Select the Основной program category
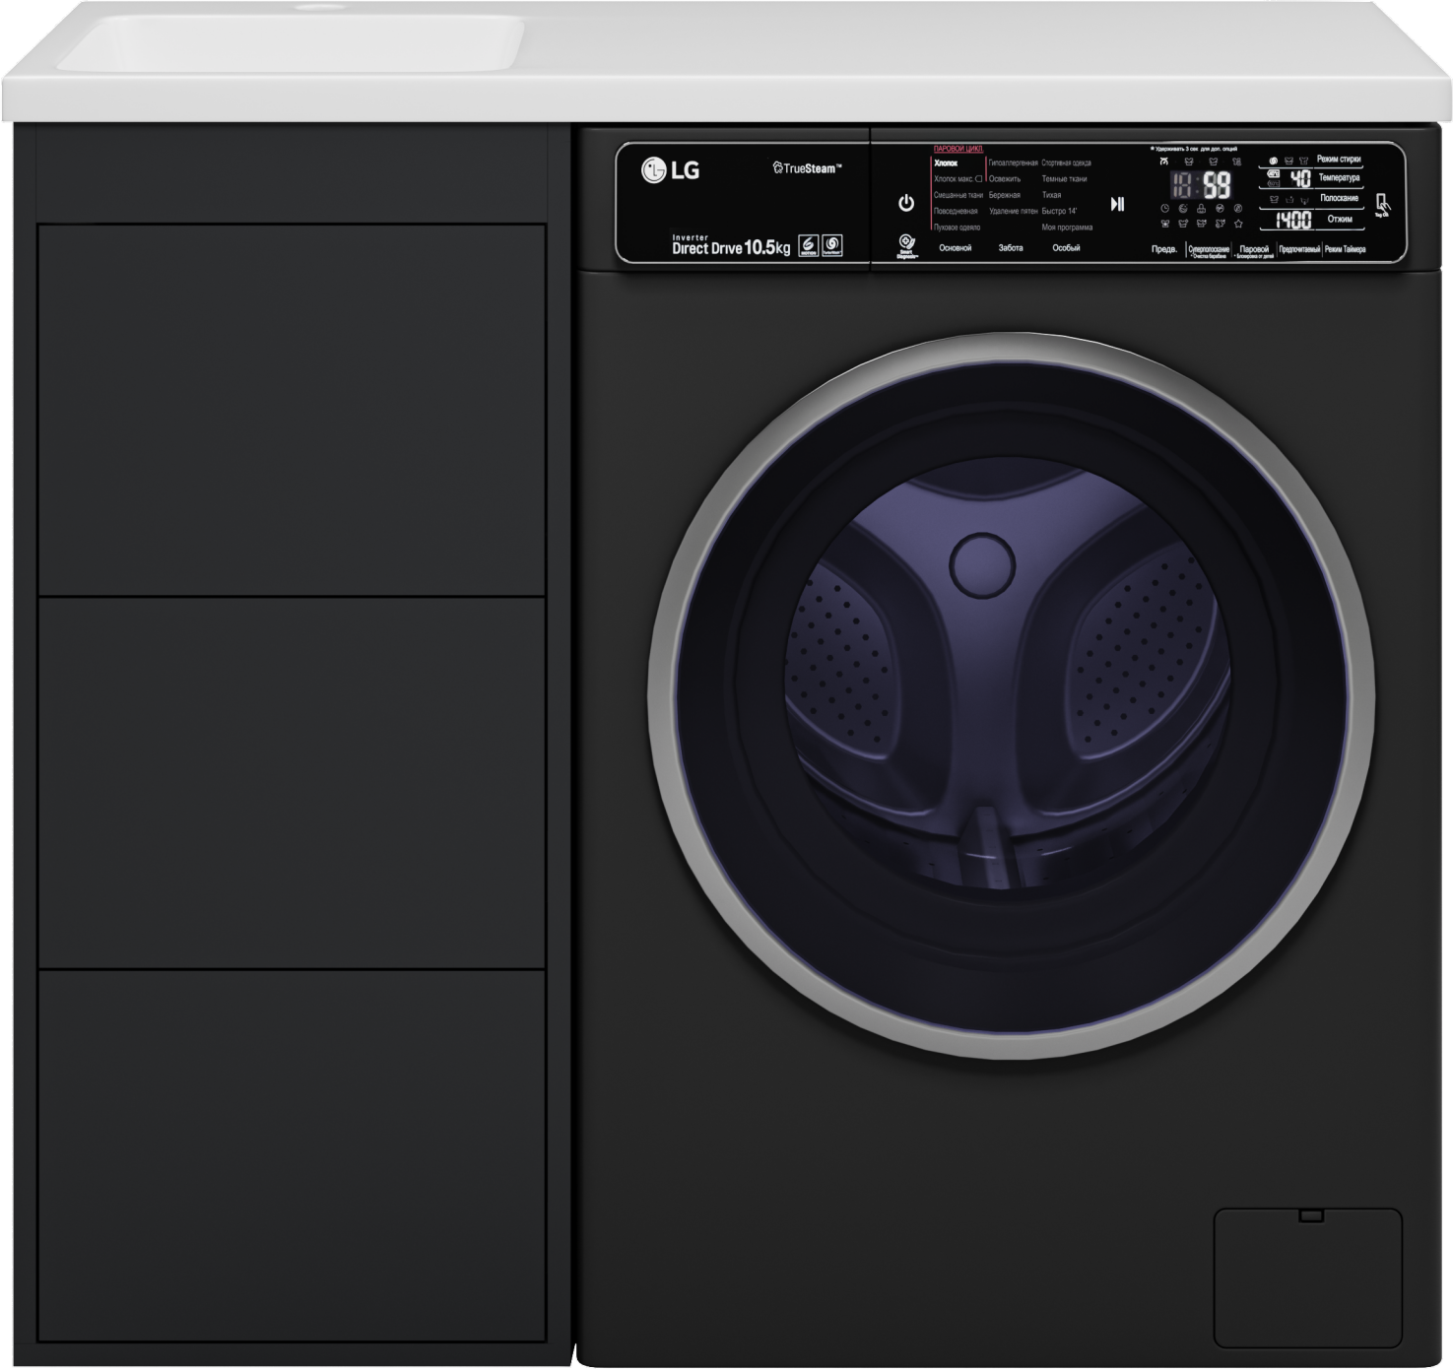1453x1369 pixels. [955, 248]
